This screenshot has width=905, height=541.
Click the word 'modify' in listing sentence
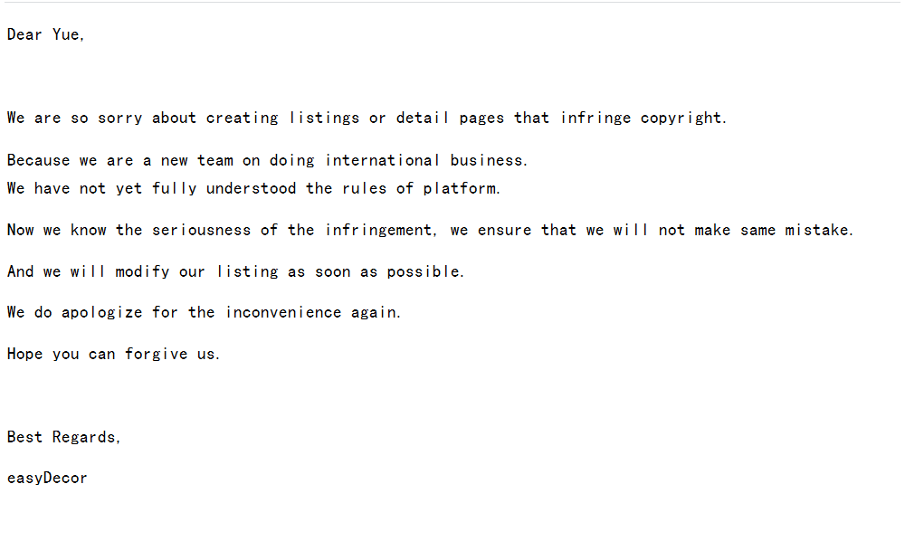[143, 271]
